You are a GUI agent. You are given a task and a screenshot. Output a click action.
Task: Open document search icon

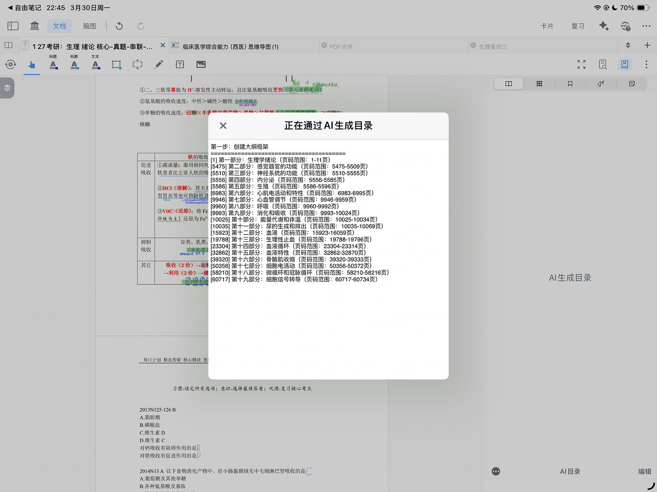[603, 65]
